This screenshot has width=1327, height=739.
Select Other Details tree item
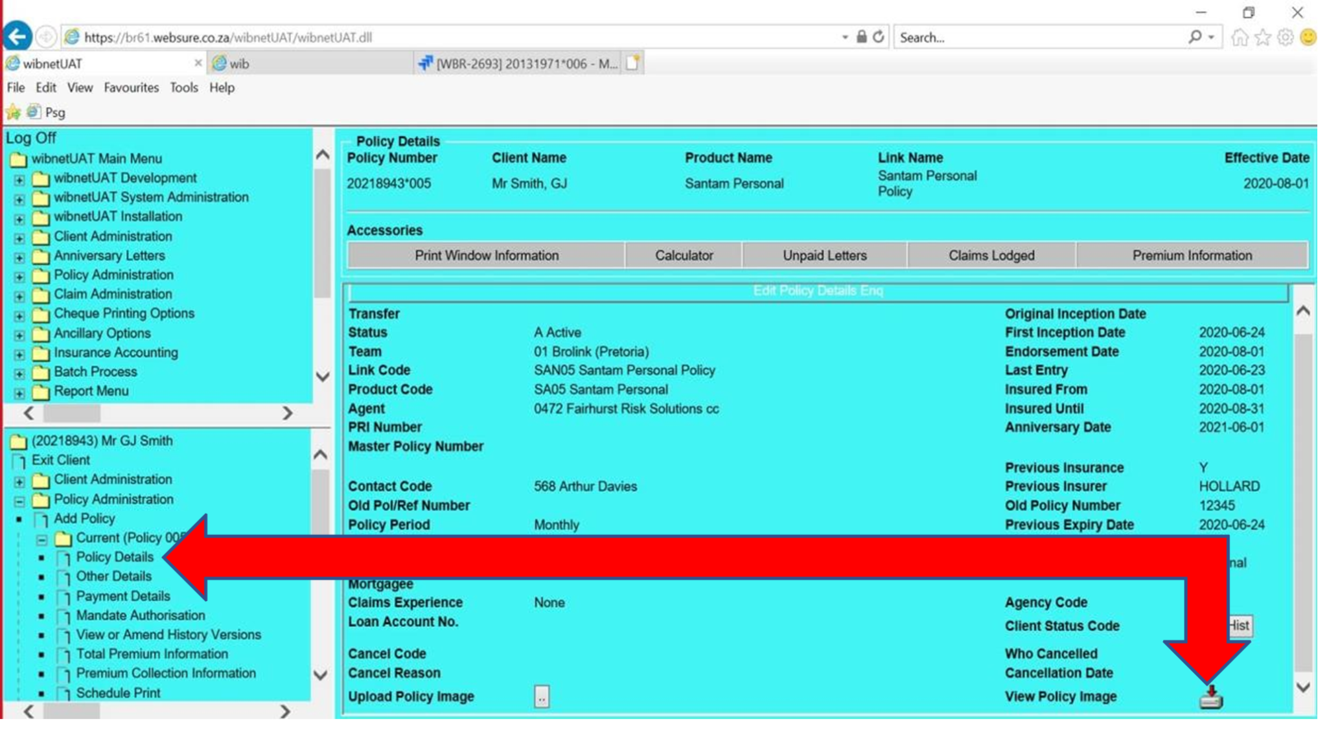coord(114,576)
